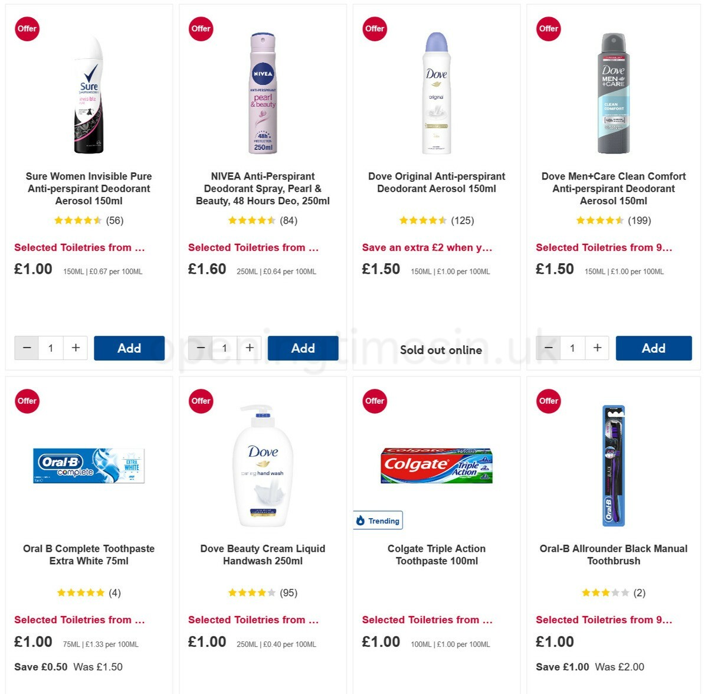Click the Trending flame icon under Colgate toothpaste
This screenshot has width=708, height=694.
[x=362, y=520]
